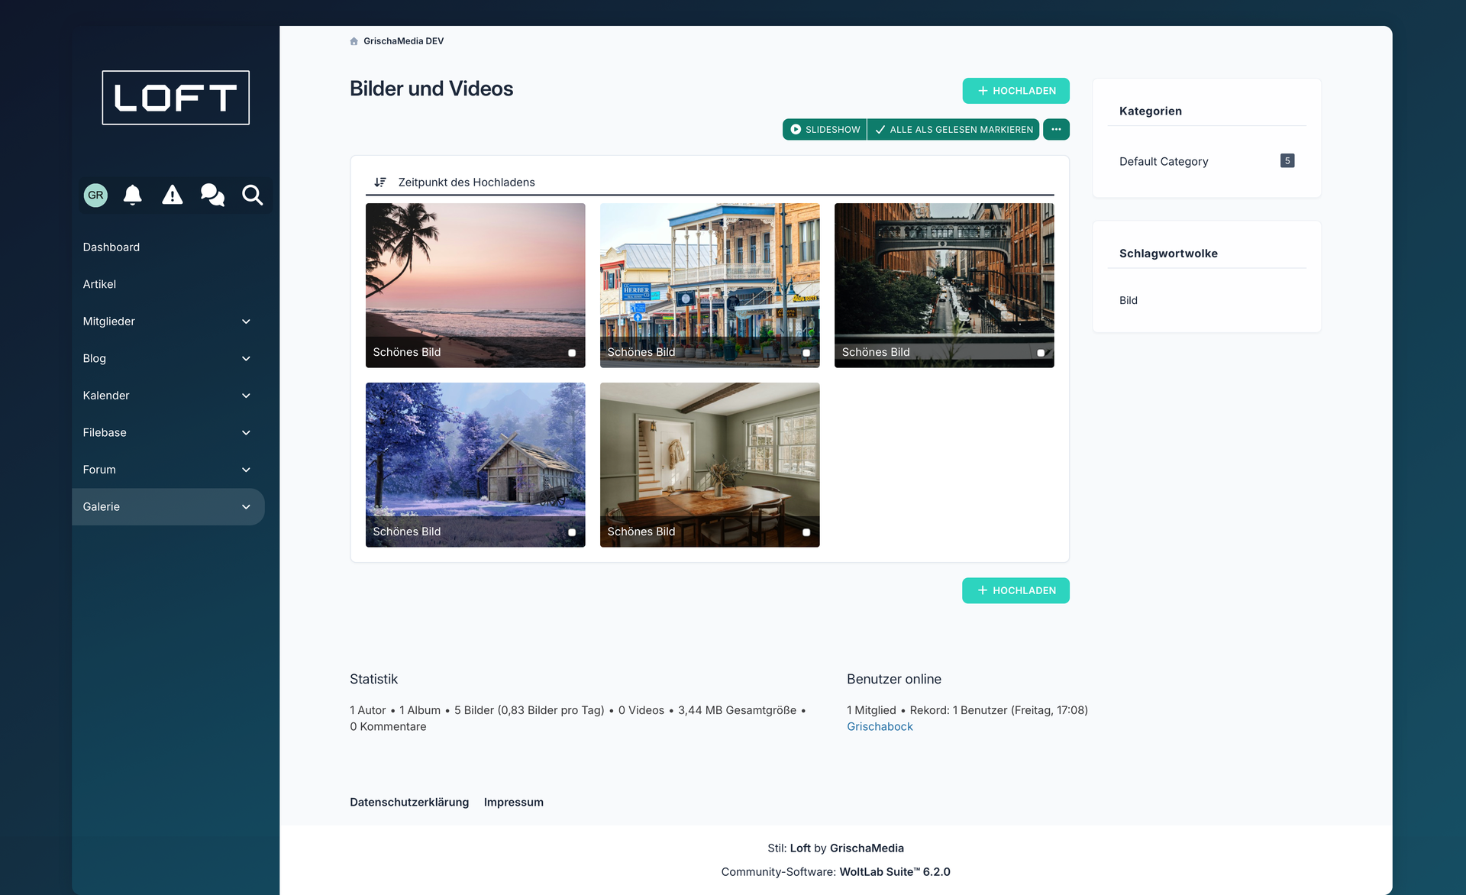This screenshot has height=895, width=1466.
Task: Open the Artikel menu item
Action: click(99, 284)
